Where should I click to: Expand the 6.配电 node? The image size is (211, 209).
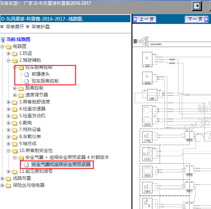tap(8, 123)
